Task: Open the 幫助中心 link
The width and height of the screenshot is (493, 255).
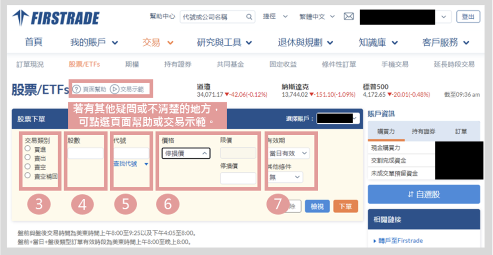Action: point(163,17)
